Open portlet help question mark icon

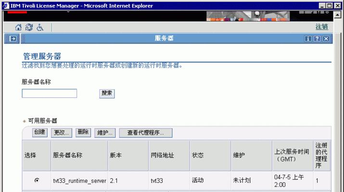point(317,39)
